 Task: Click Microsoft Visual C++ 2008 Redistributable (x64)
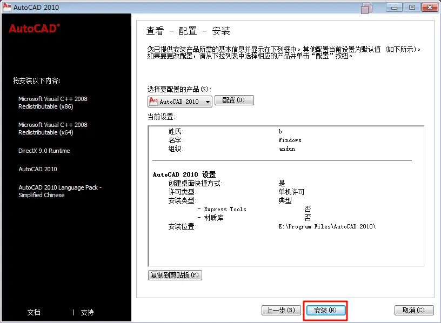click(x=53, y=129)
